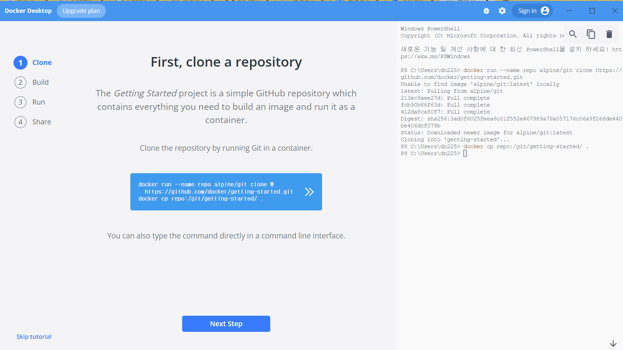Open the troubleshoot bug icon
Screen dimensions: 623x350
(486, 11)
